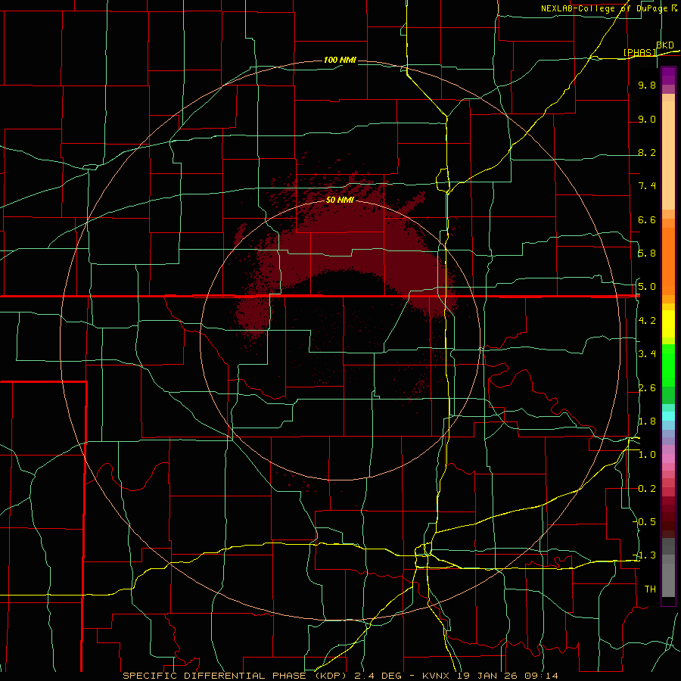Click the 0.2 value on the color scale
Image resolution: width=681 pixels, height=681 pixels.
coord(647,489)
